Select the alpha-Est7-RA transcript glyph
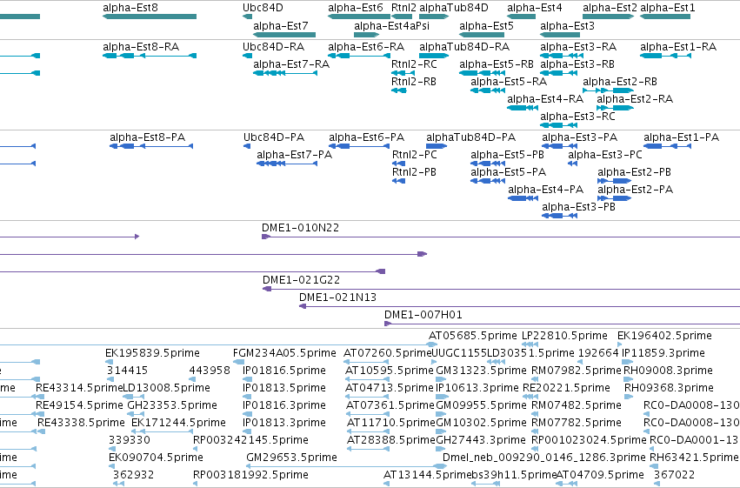740x488 pixels. 285,73
